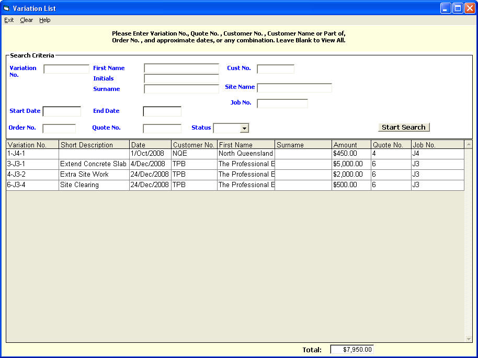Click the 4/Dec/2008 date cell

151,164
